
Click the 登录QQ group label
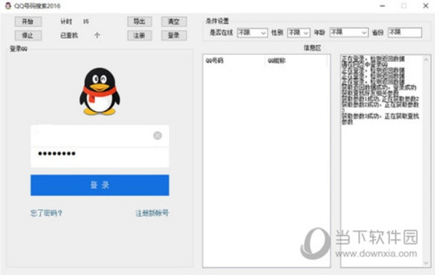pos(19,49)
